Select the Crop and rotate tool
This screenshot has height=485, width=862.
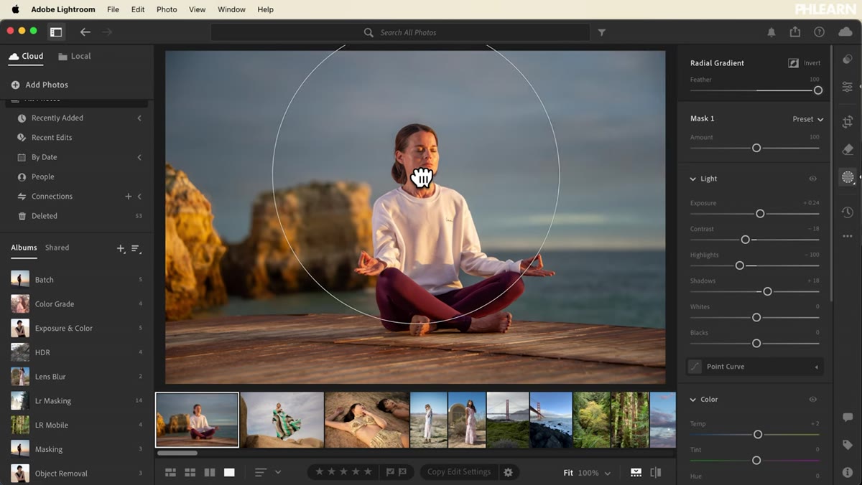848,121
